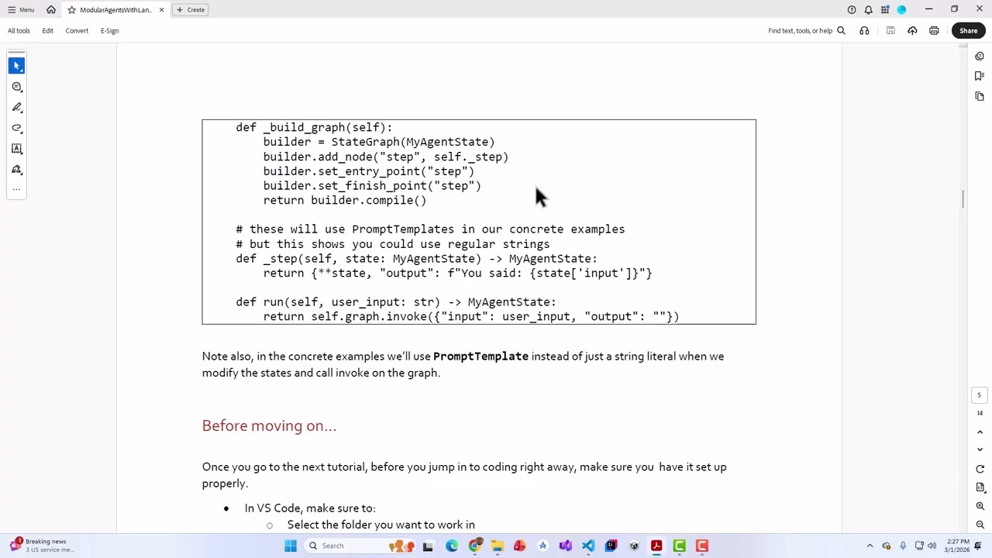This screenshot has width=992, height=558.
Task: Upload file to cloud storage
Action: pos(912,31)
